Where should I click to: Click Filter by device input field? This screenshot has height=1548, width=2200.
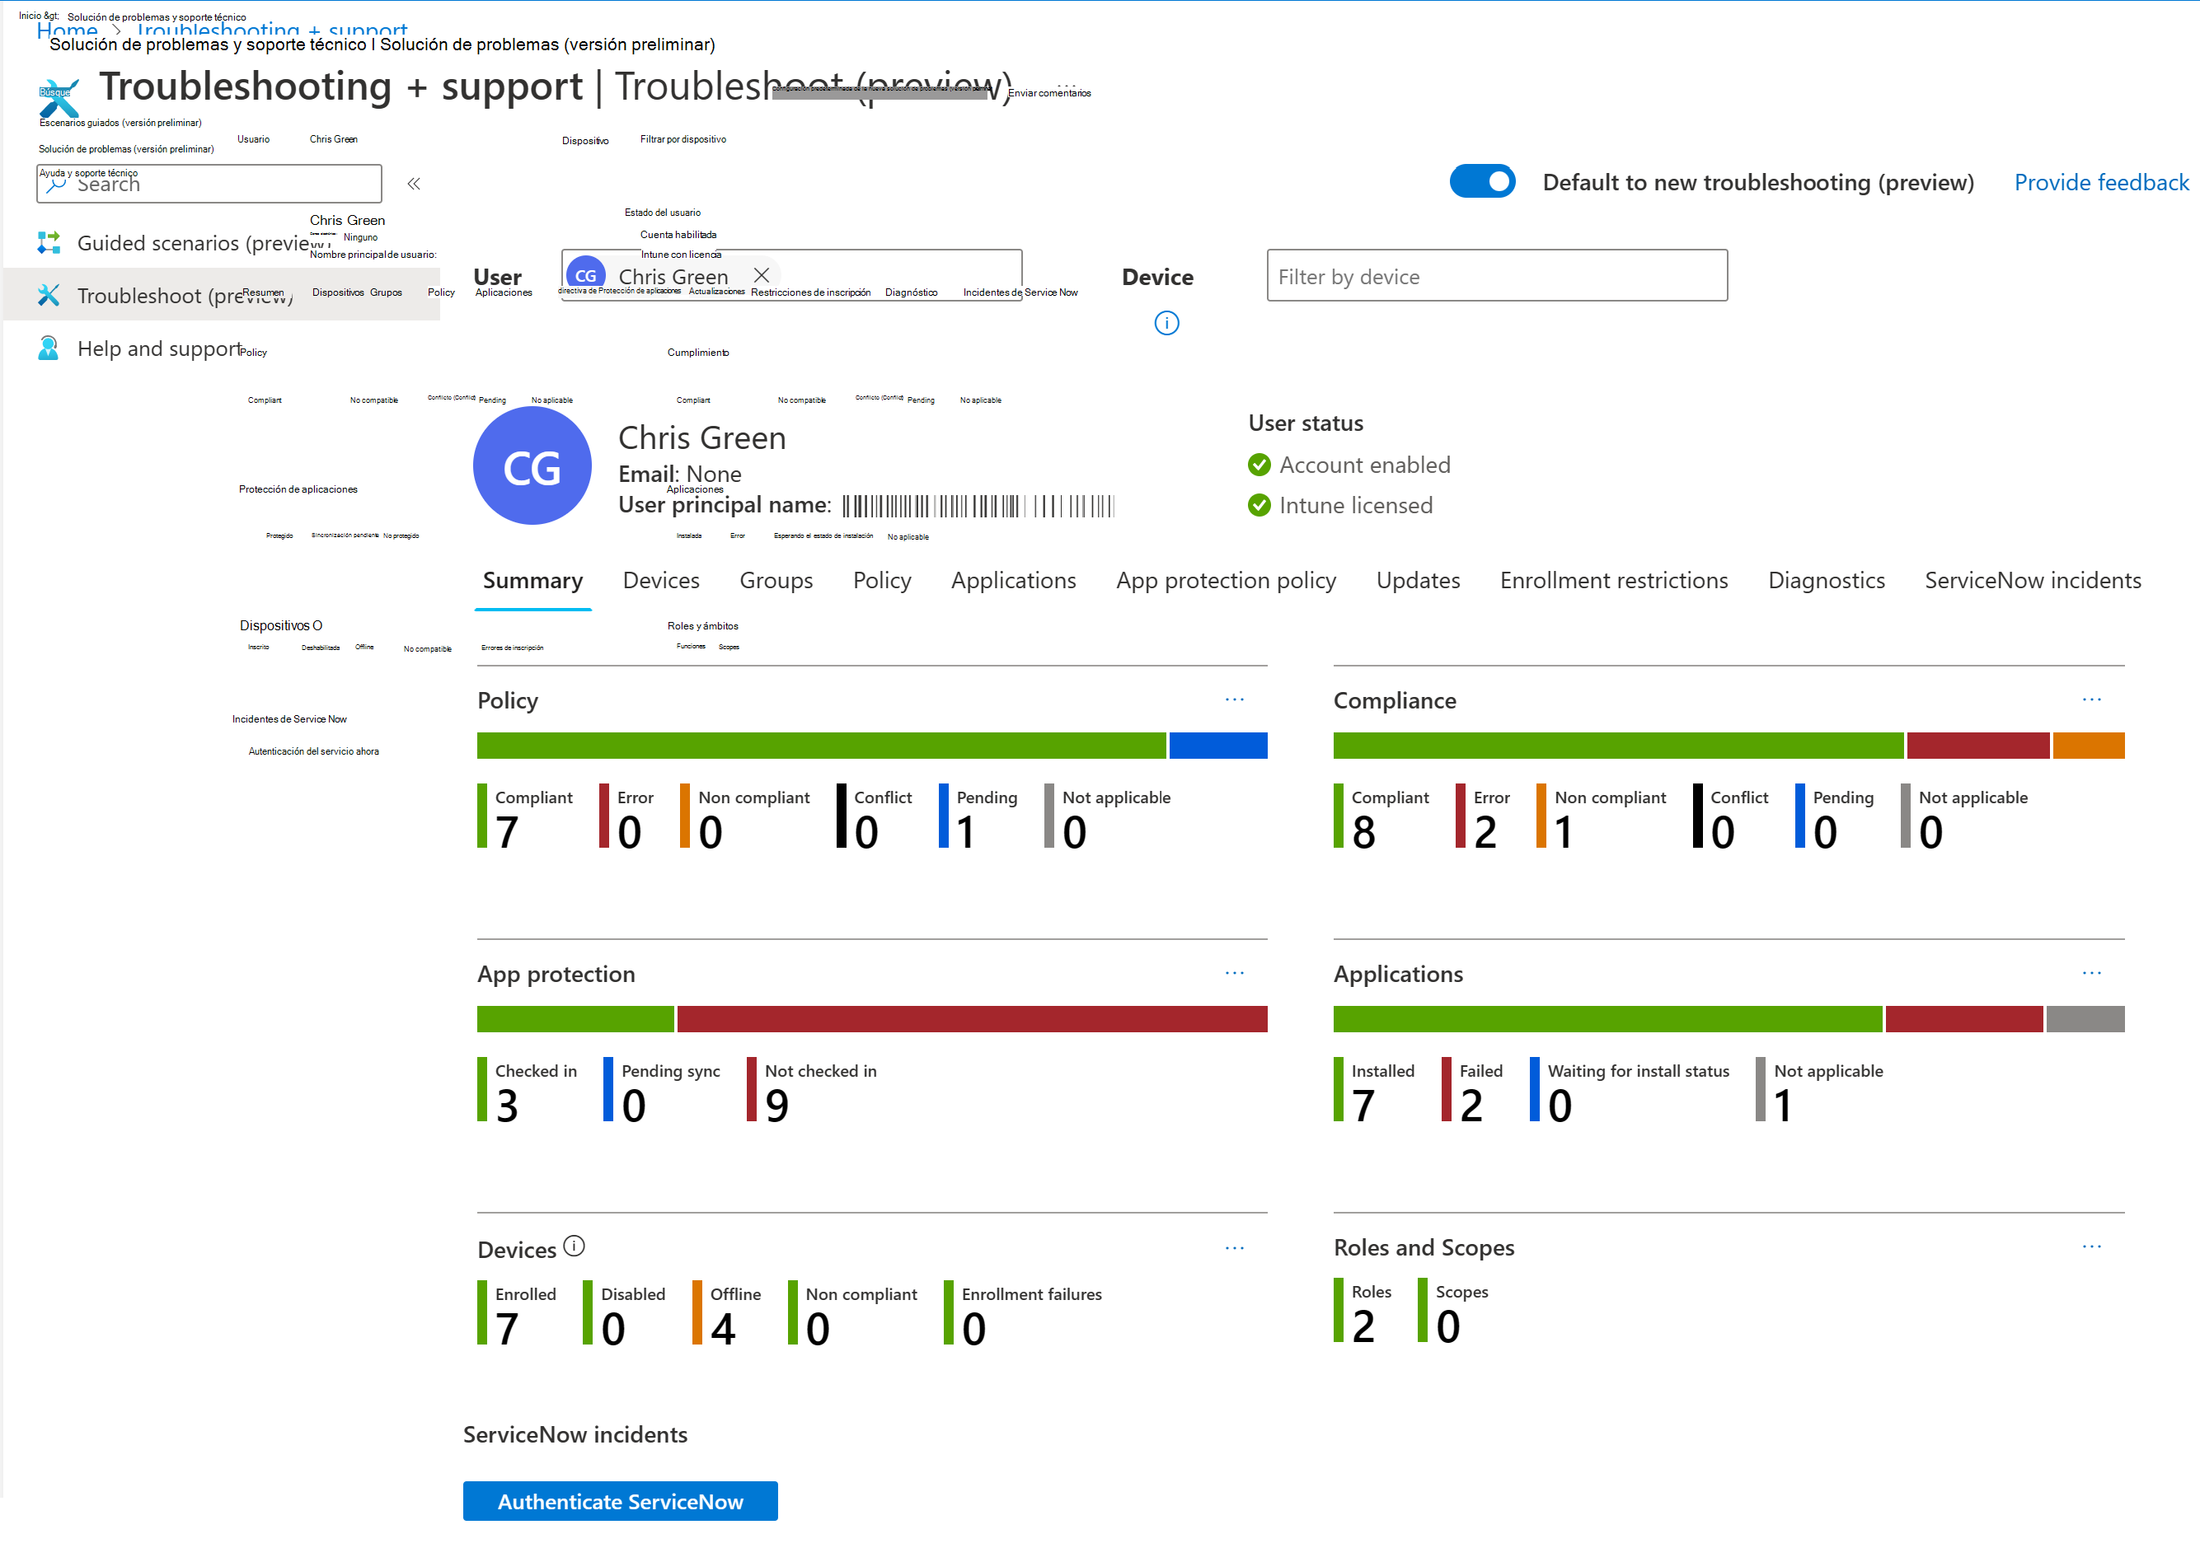click(1494, 277)
